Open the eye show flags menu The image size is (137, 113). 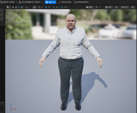coord(117,7)
